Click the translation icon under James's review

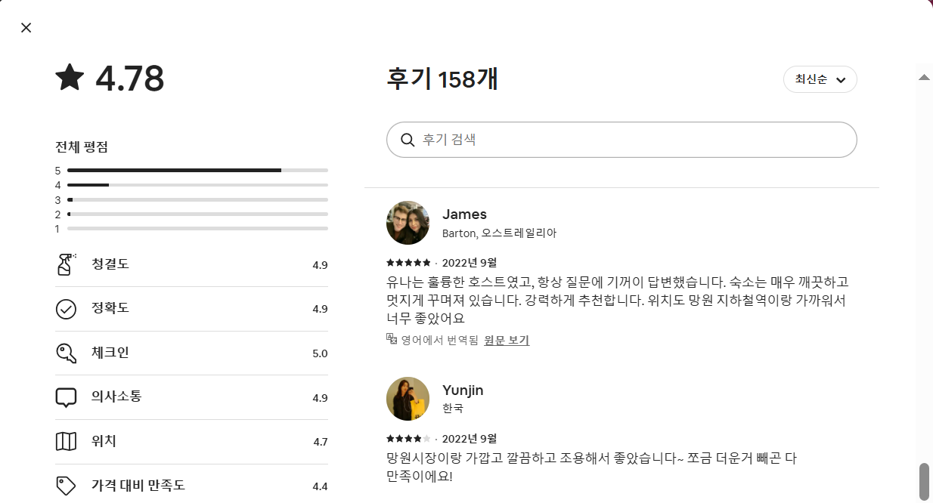tap(392, 339)
